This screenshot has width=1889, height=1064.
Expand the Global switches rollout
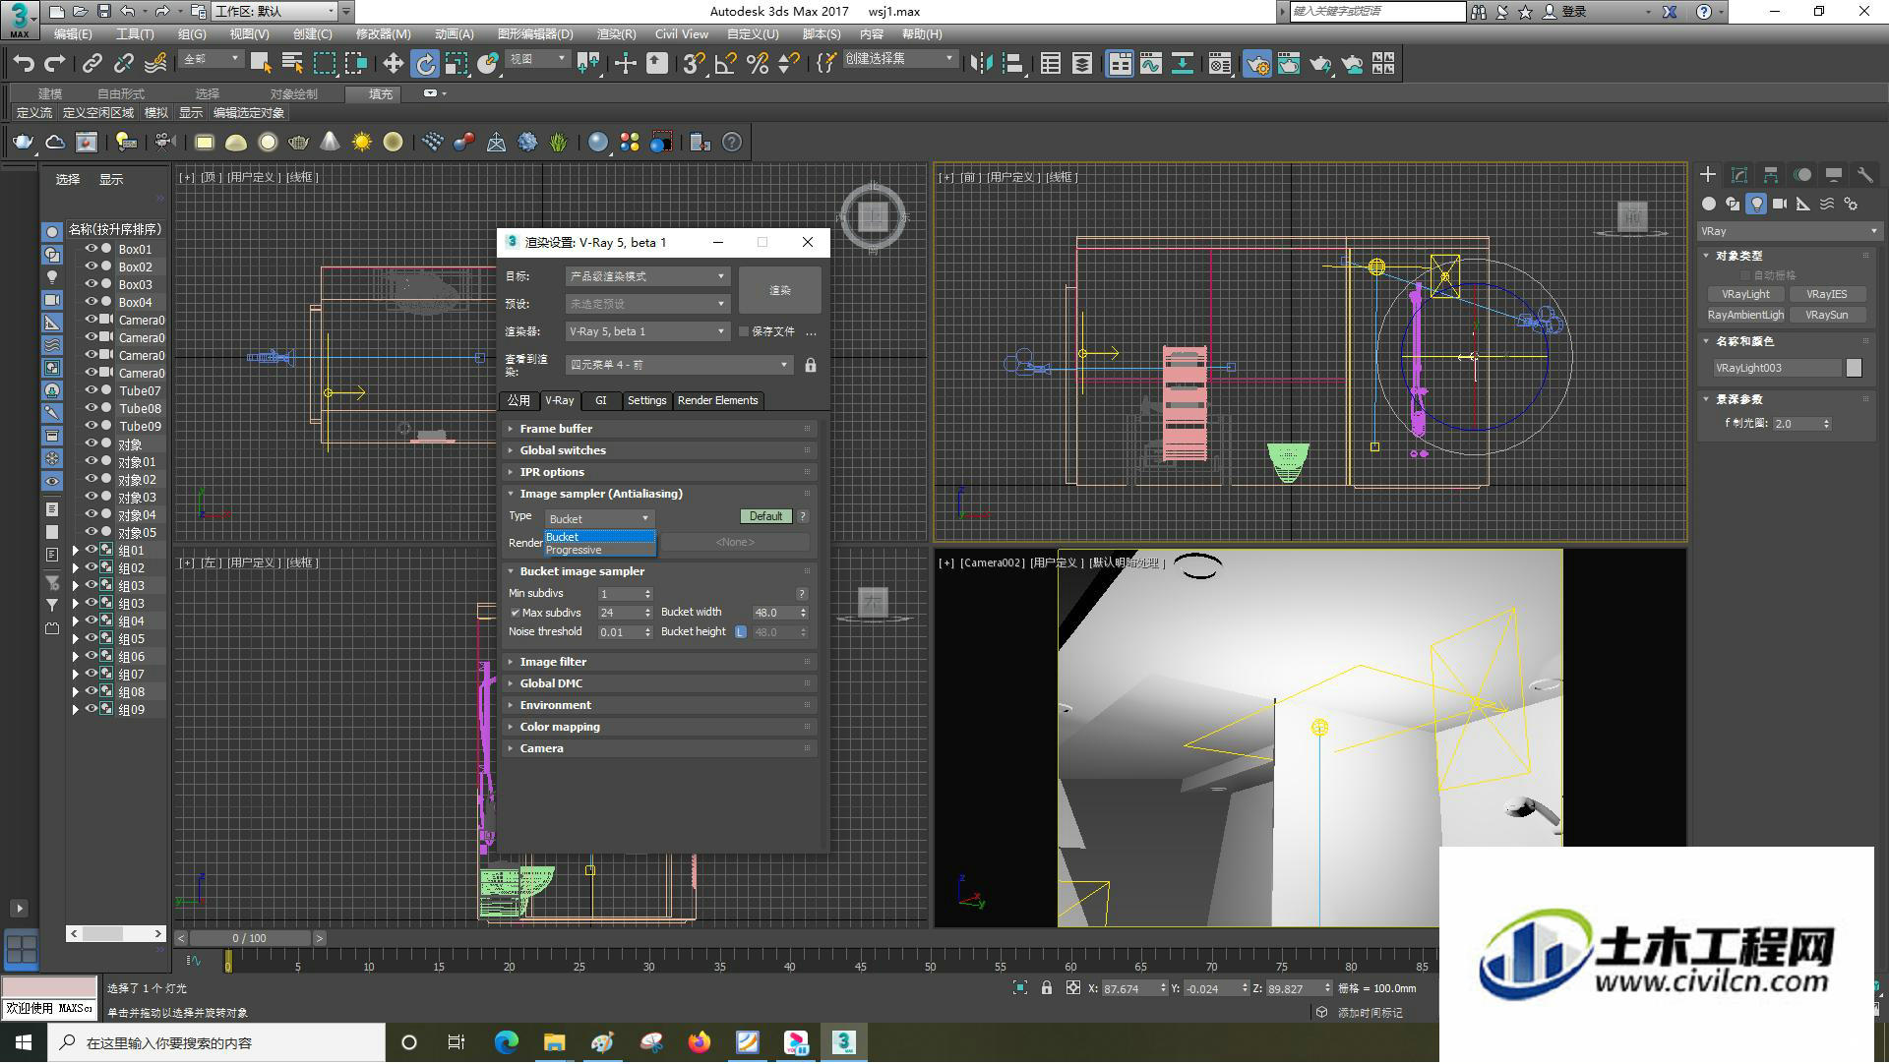659,450
